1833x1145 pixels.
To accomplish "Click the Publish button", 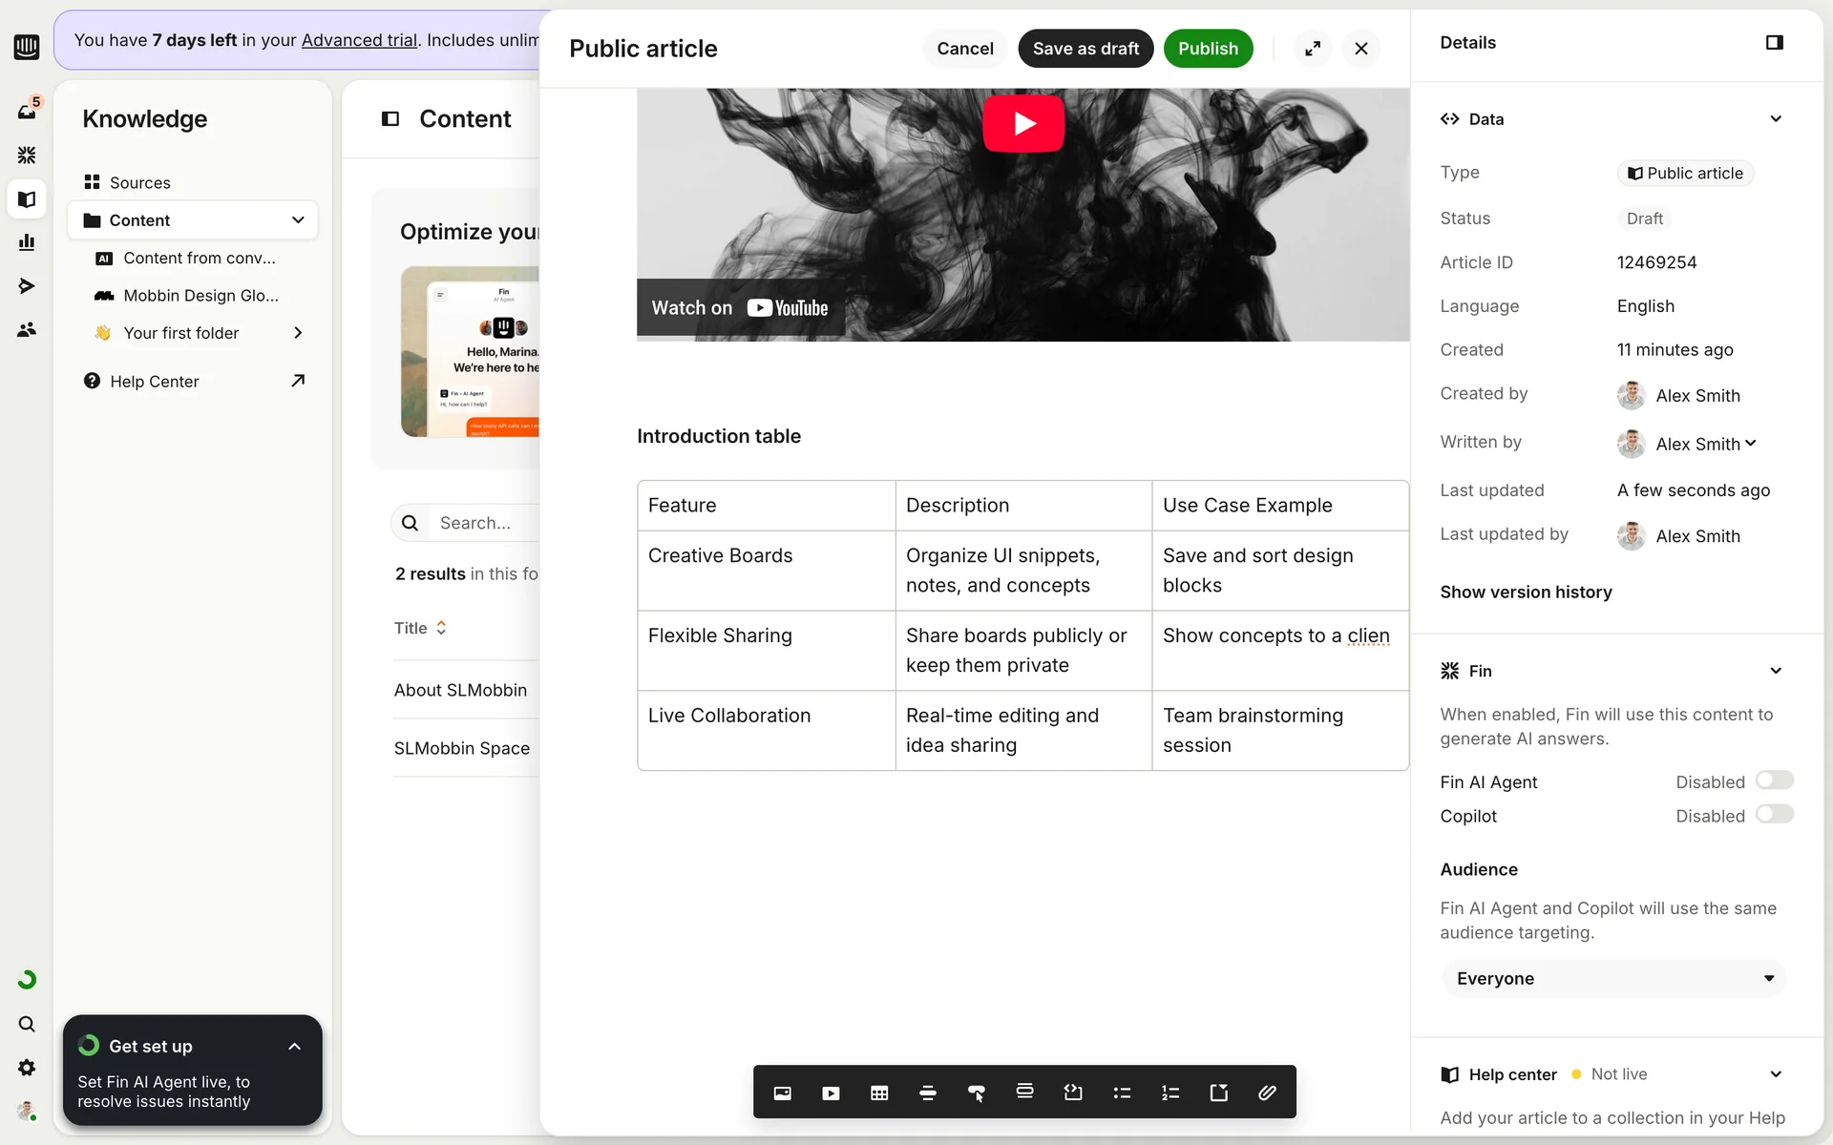I will pyautogui.click(x=1208, y=49).
